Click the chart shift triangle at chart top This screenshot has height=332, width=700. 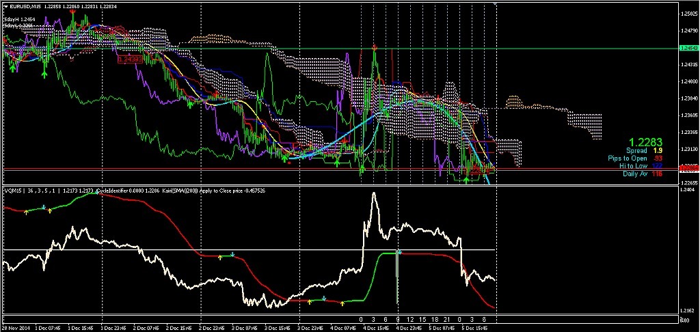(x=495, y=4)
